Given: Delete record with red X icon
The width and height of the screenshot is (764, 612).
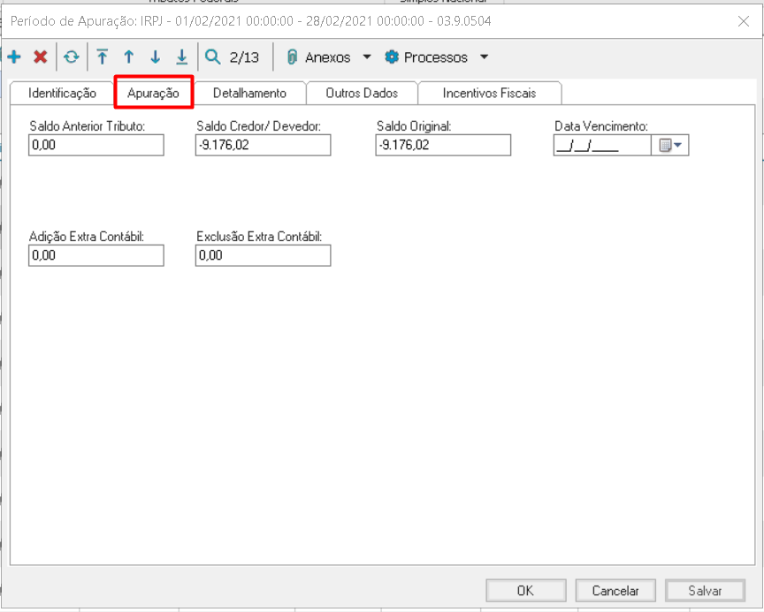Looking at the screenshot, I should coord(41,57).
